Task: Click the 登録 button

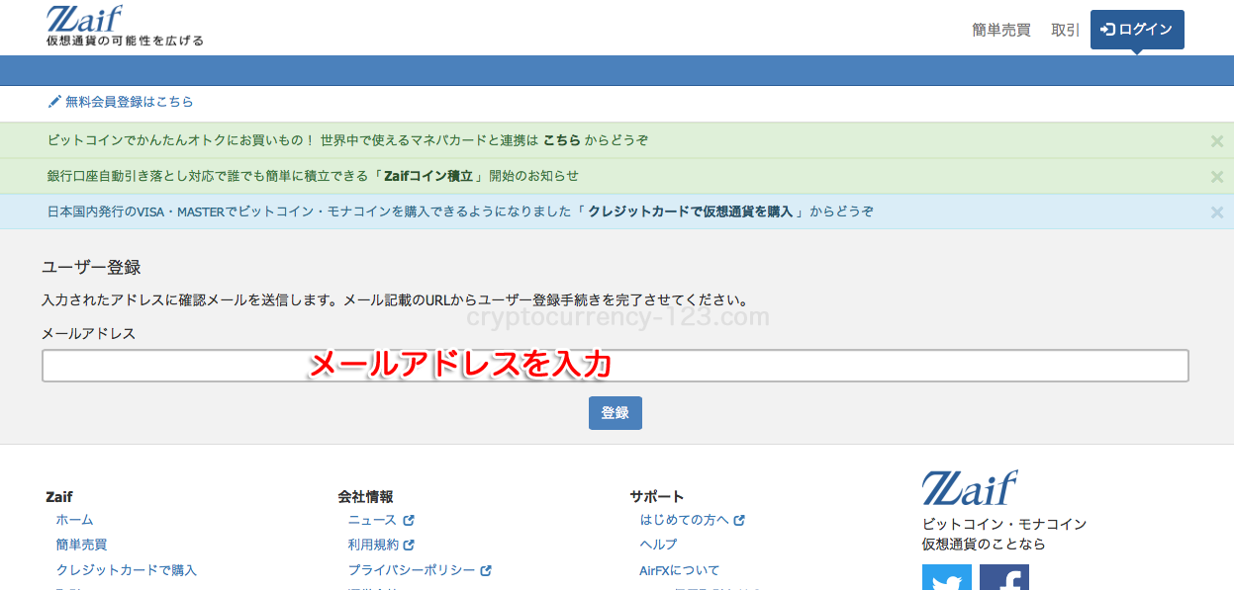Action: [x=615, y=413]
